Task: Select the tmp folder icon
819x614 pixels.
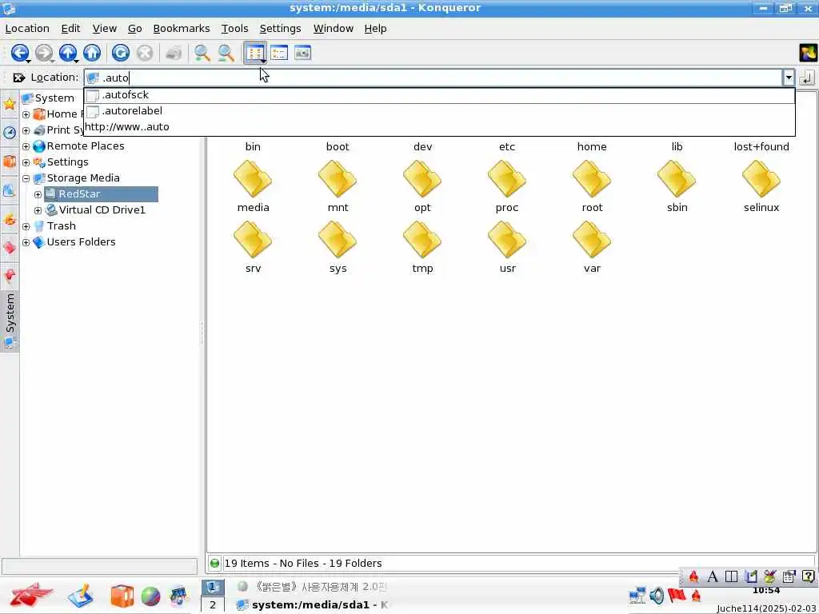Action: (x=422, y=240)
